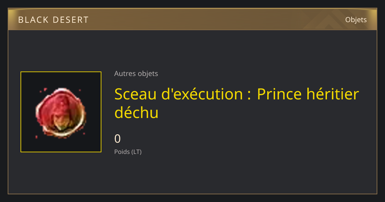Image resolution: width=385 pixels, height=202 pixels.
Task: Click the word objets below the banner
Action: 148,73
